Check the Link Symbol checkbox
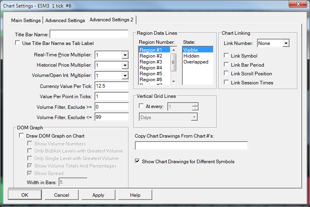 click(226, 55)
